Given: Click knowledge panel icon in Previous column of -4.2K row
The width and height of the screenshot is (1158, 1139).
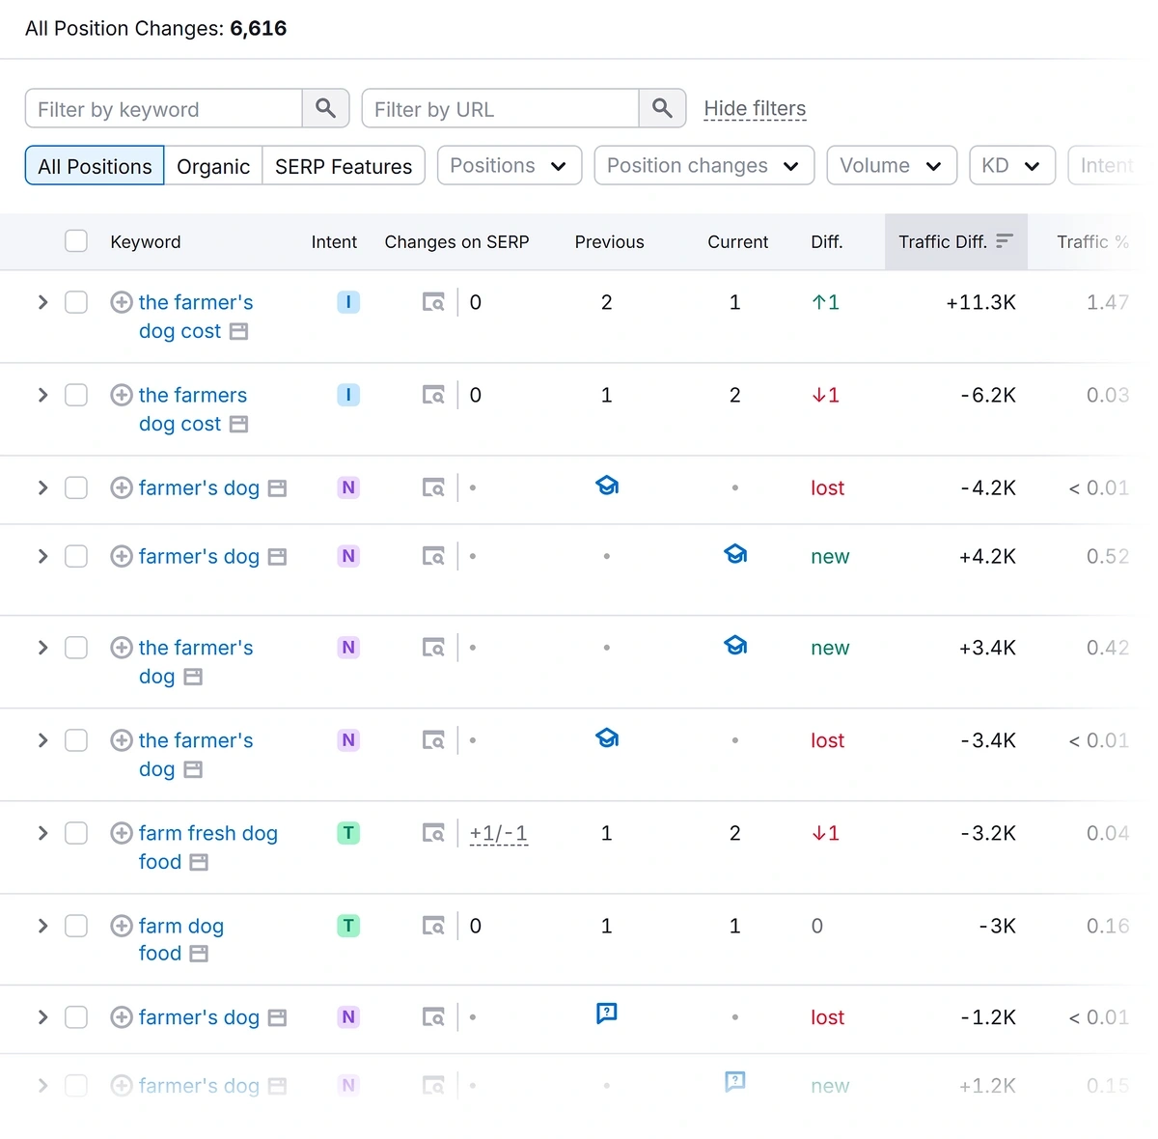Looking at the screenshot, I should [607, 486].
